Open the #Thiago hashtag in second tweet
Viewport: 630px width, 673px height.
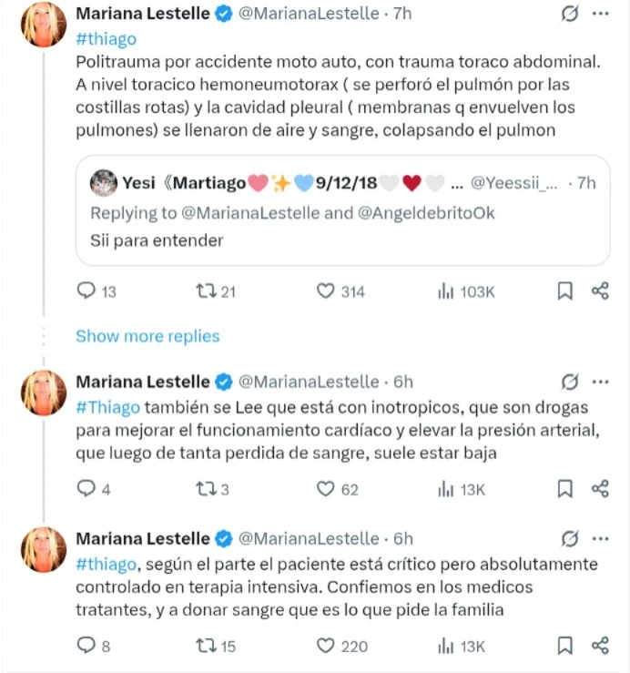(x=106, y=406)
